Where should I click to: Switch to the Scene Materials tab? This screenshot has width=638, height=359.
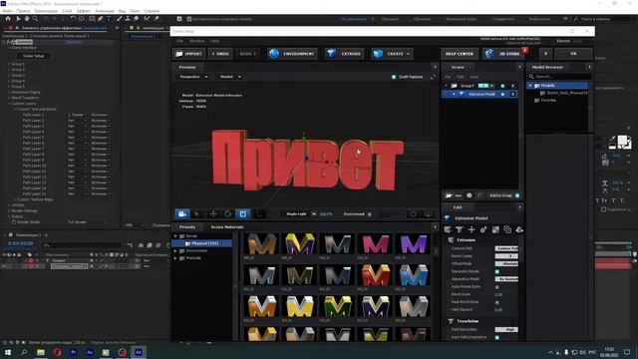point(227,227)
